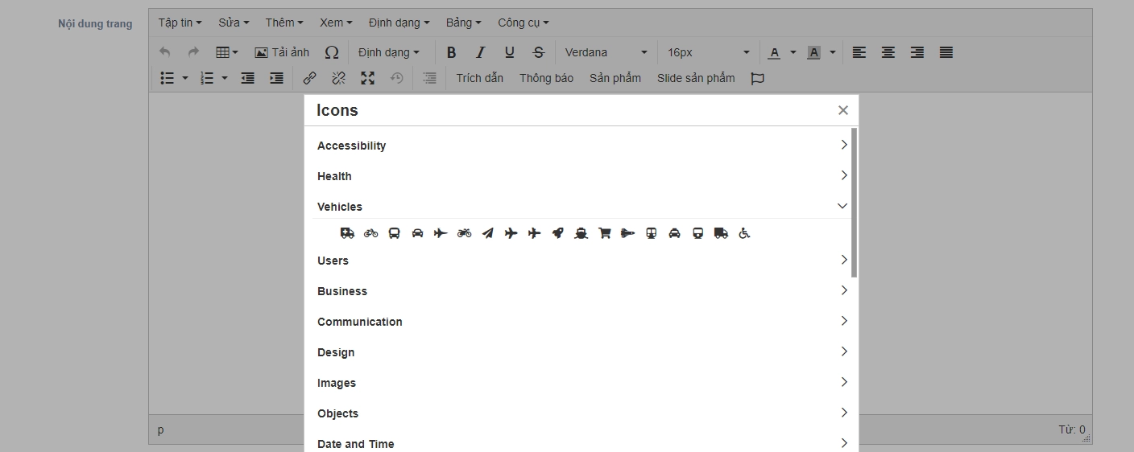
Task: Select the wheelchair icon in Vehicles
Action: pos(744,233)
